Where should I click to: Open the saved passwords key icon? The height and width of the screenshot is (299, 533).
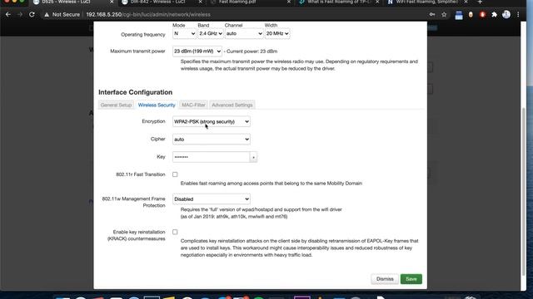pos(432,15)
